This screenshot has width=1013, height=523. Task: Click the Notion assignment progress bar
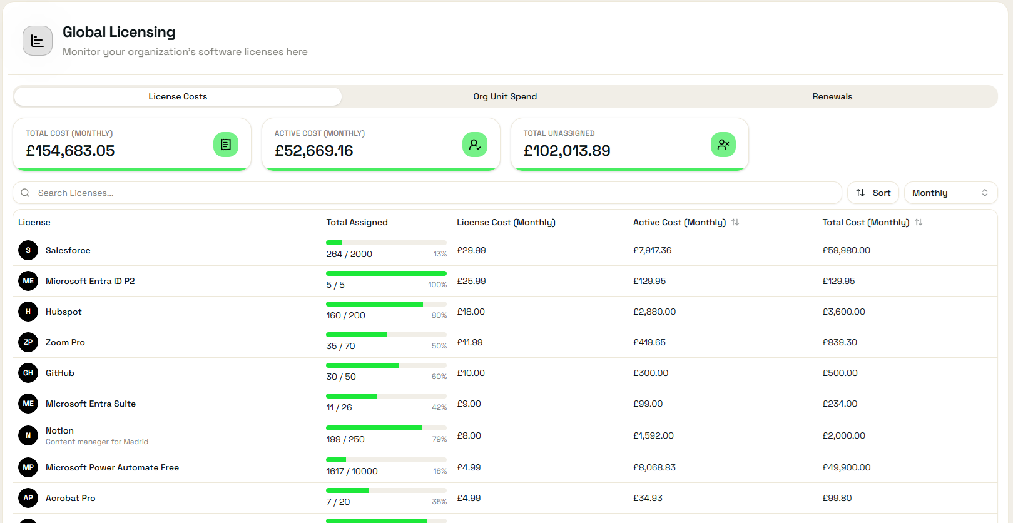point(386,428)
